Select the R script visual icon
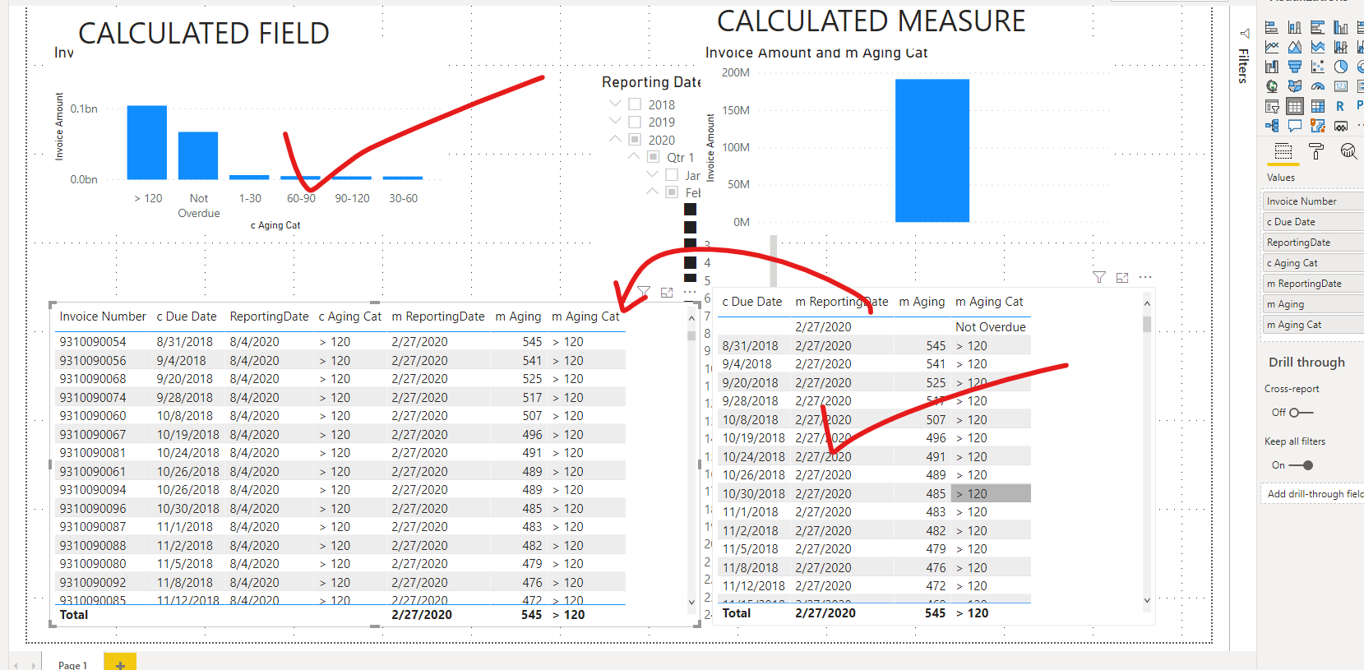 click(x=1341, y=106)
